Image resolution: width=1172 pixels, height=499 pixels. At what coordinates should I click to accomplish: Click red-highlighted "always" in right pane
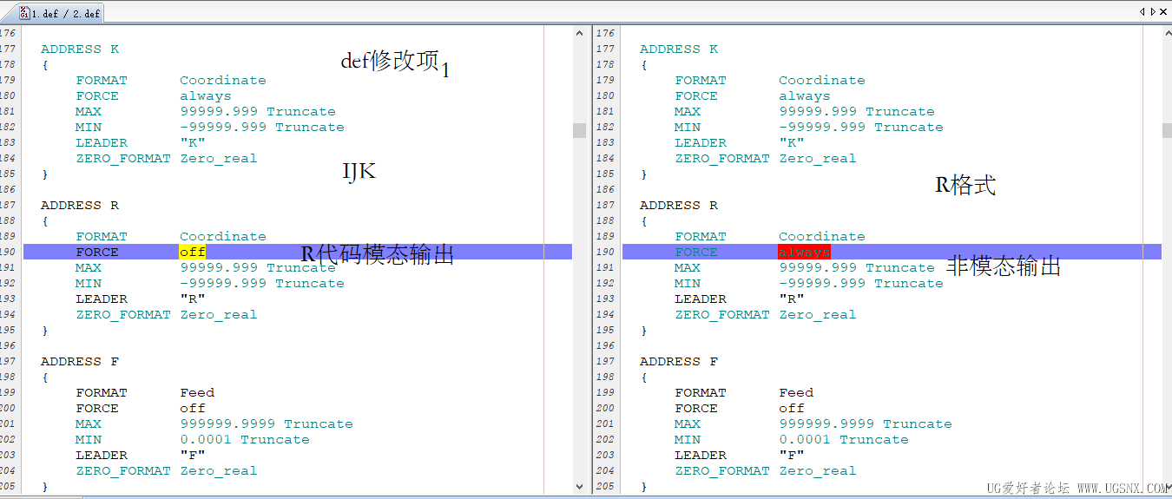(x=804, y=252)
